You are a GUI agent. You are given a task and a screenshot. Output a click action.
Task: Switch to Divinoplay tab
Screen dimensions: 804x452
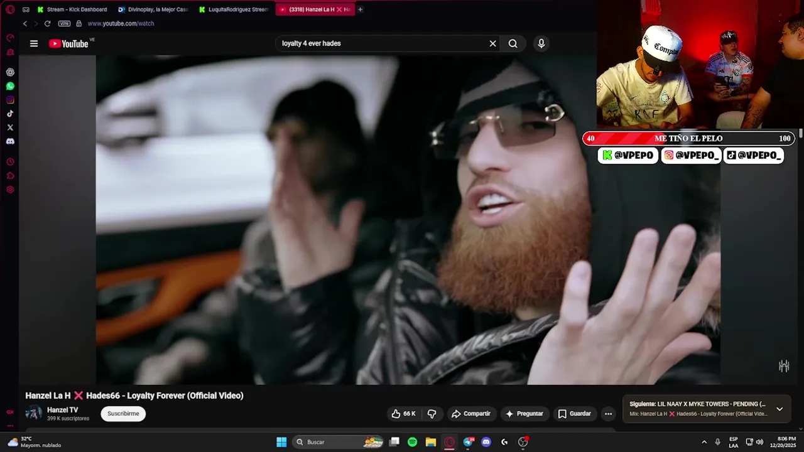153,9
